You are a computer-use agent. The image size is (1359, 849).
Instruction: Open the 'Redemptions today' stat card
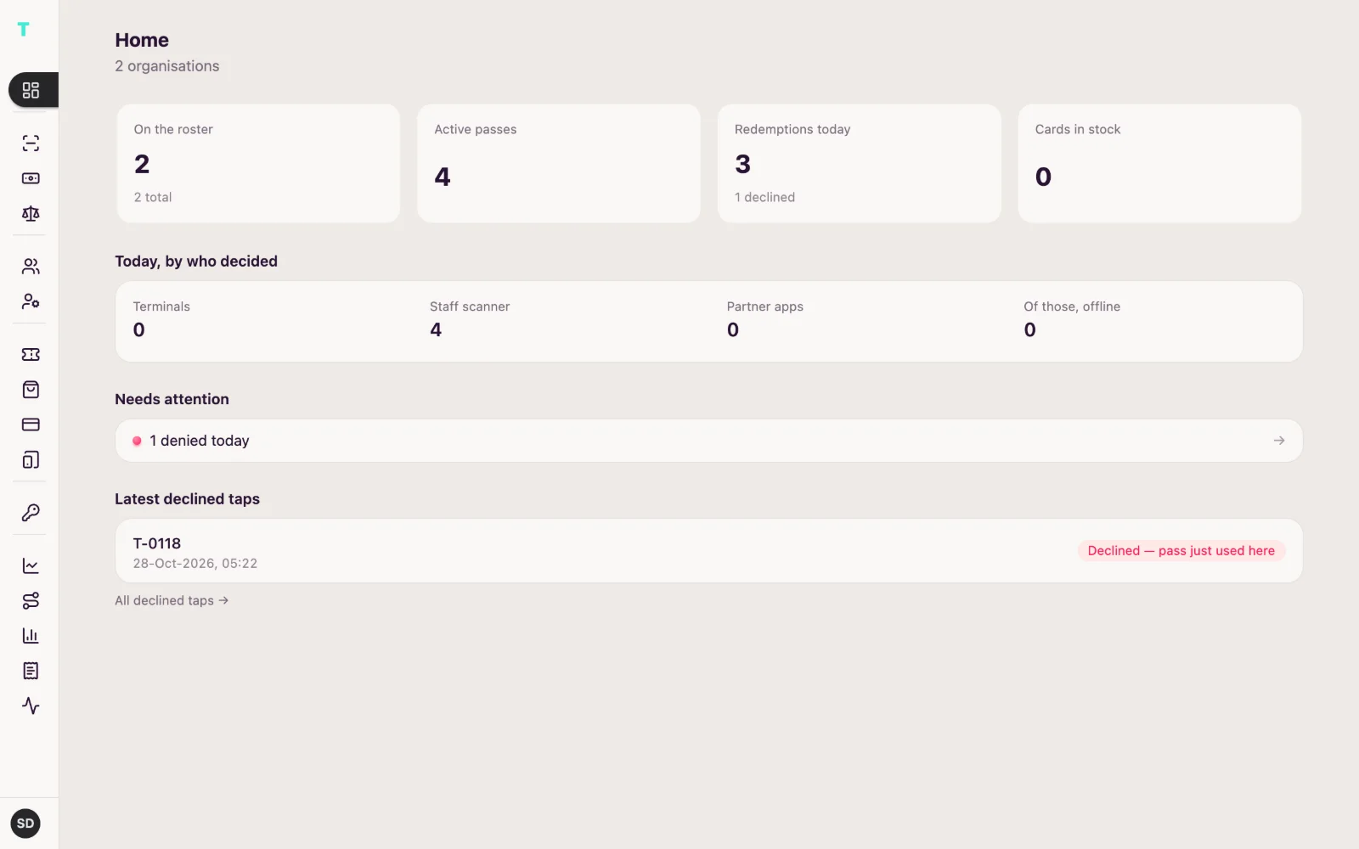[x=859, y=164]
